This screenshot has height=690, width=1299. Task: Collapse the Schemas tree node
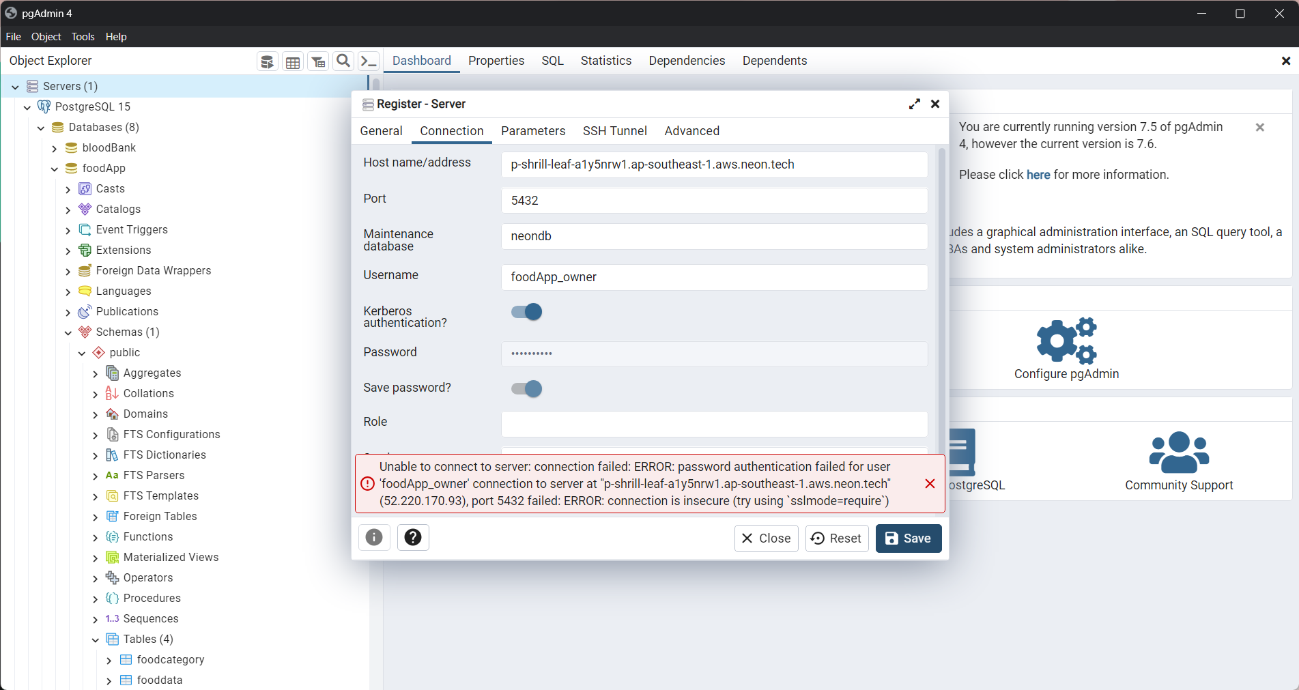68,332
